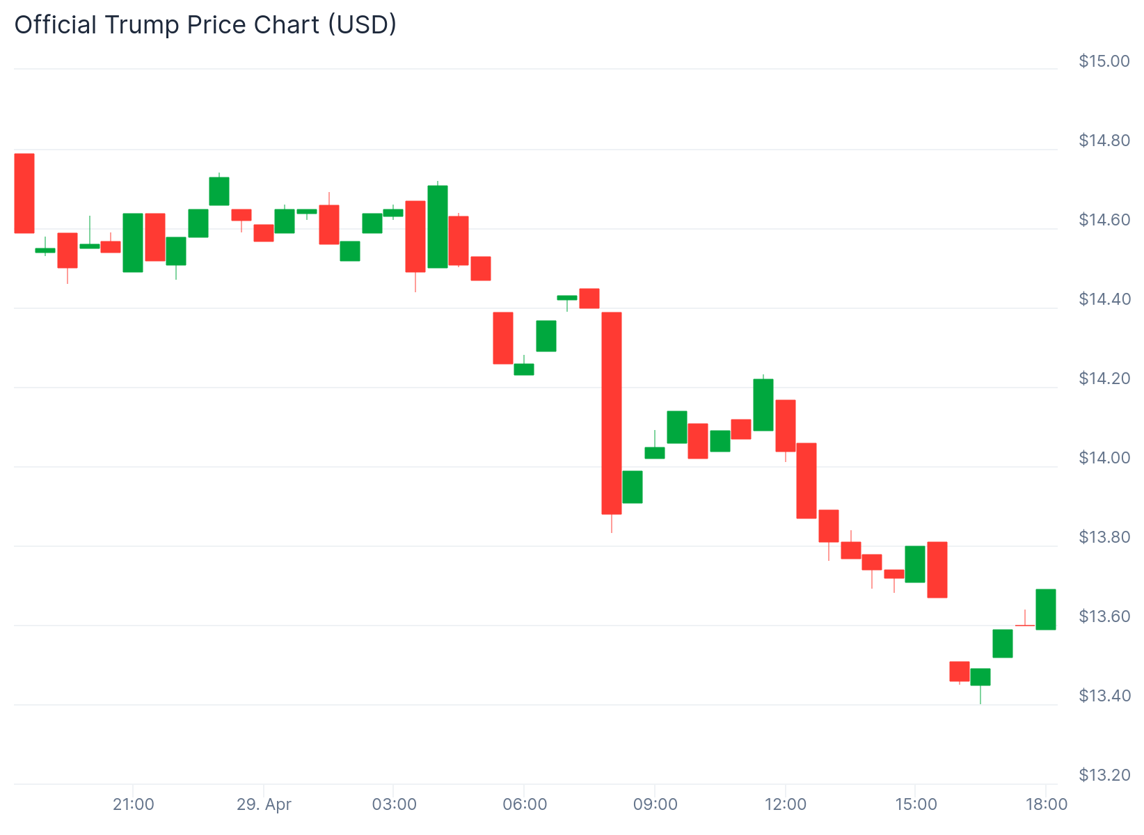Select the rightmost green candlestick
Viewport: 1144px width, 835px height.
click(x=1046, y=610)
